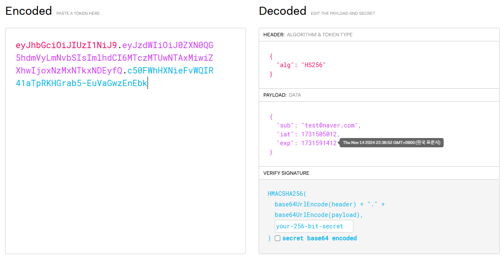Click the "sub": "test@naver.com" payload line

[x=319, y=125]
